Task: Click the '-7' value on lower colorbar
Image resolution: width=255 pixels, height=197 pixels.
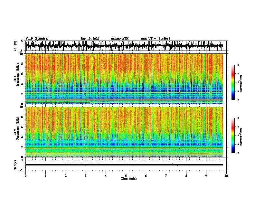Action: (237, 153)
